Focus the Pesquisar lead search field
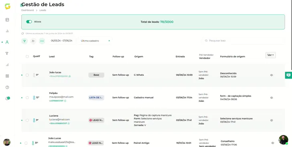 (x=243, y=41)
